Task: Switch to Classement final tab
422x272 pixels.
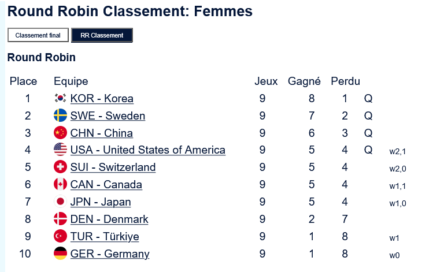Action: click(38, 35)
